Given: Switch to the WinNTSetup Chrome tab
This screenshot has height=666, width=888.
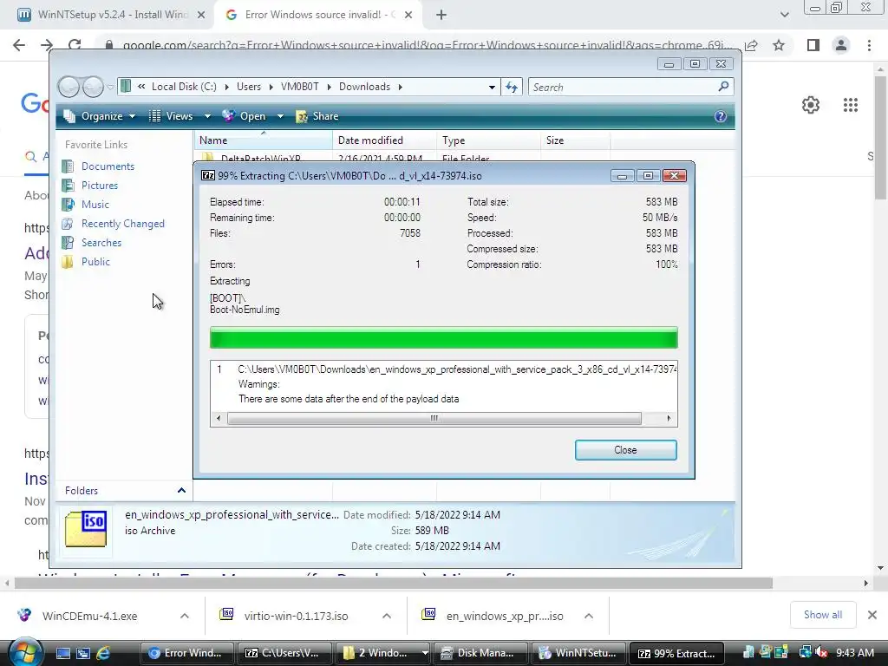Looking at the screenshot, I should pyautogui.click(x=105, y=15).
